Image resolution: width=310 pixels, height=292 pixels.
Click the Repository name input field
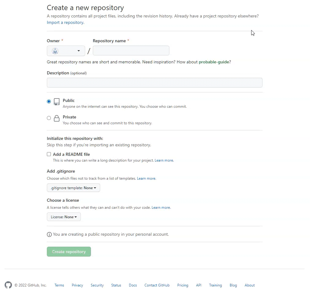pyautogui.click(x=131, y=51)
